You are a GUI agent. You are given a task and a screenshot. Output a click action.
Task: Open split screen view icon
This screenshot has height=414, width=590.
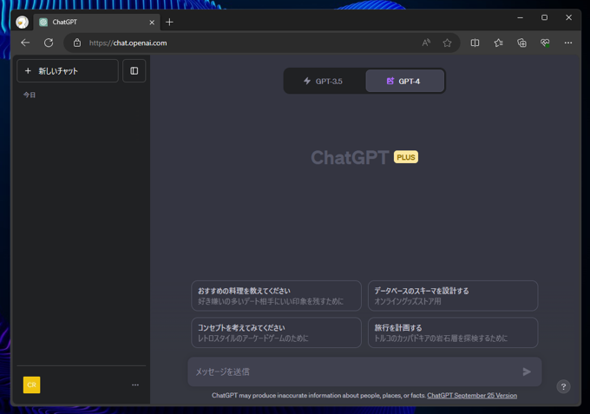pyautogui.click(x=475, y=43)
